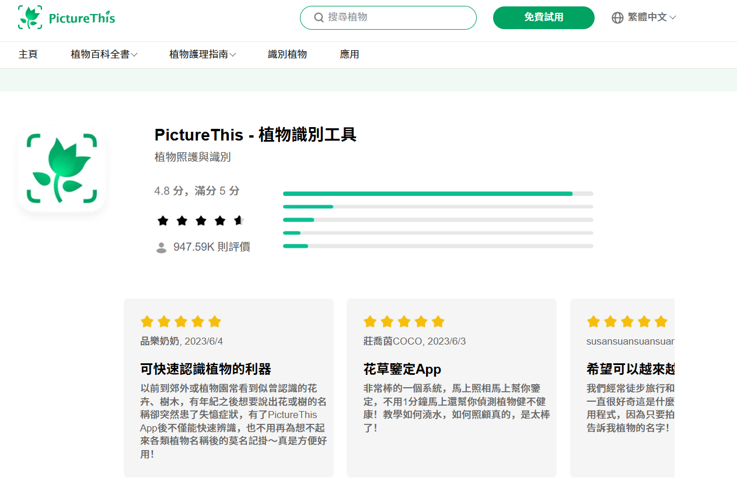Click first gold star in 品樂奶奶 review
This screenshot has width=737, height=502.
(x=147, y=321)
